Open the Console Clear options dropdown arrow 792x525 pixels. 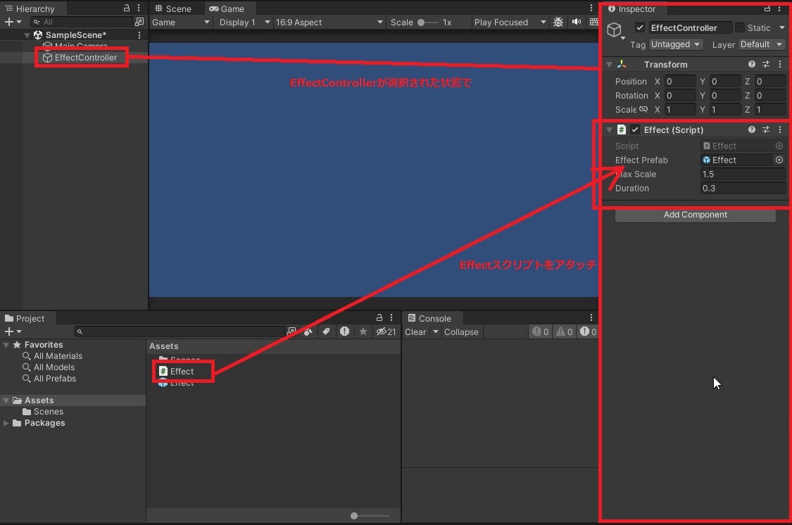pyautogui.click(x=435, y=331)
